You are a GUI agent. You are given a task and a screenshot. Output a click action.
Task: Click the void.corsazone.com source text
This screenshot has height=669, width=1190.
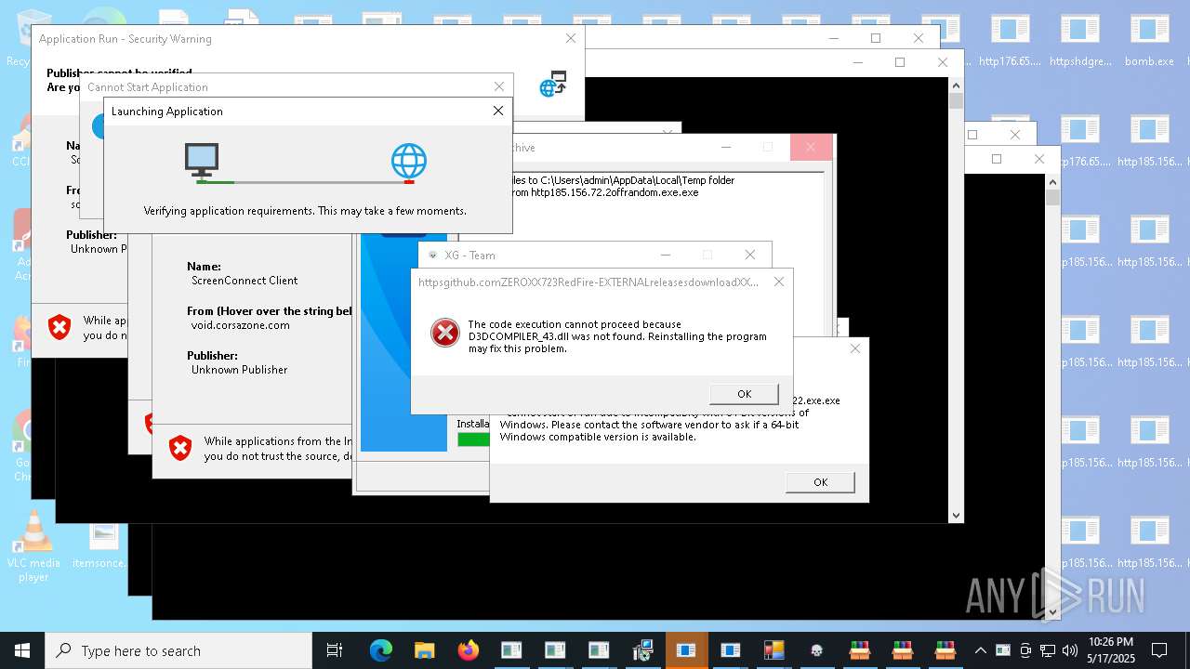241,325
